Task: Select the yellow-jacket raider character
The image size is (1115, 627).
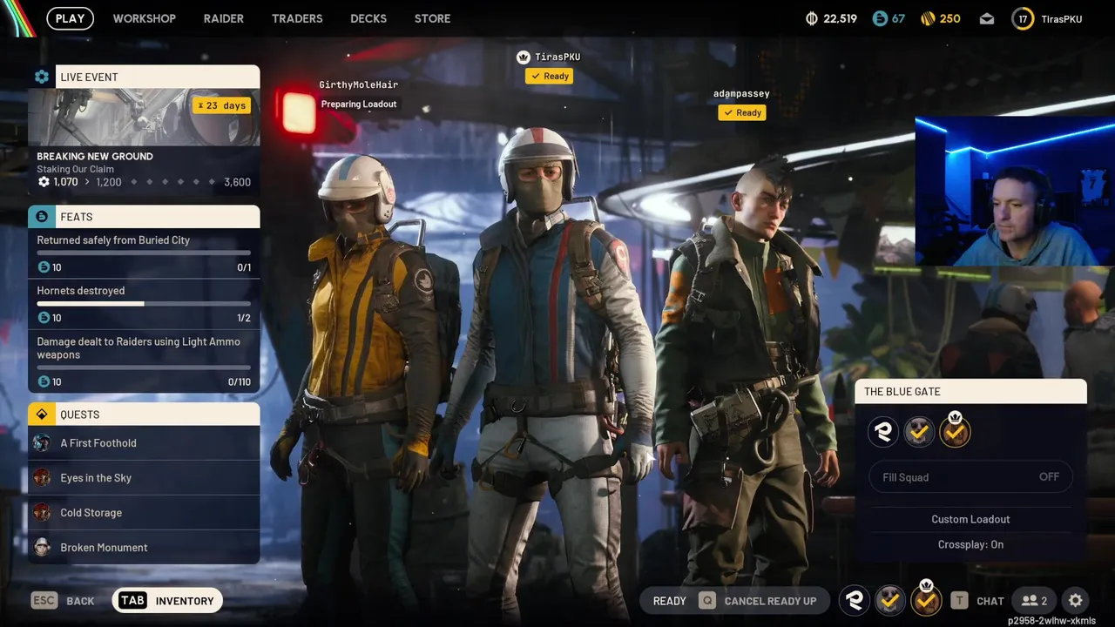Action: coord(370,374)
